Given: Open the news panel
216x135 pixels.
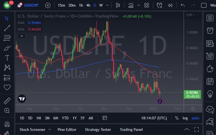Looking at the screenshot, I should 210,43.
